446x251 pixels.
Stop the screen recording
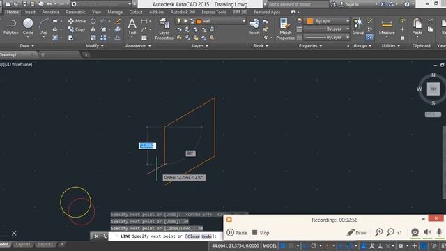261,232
